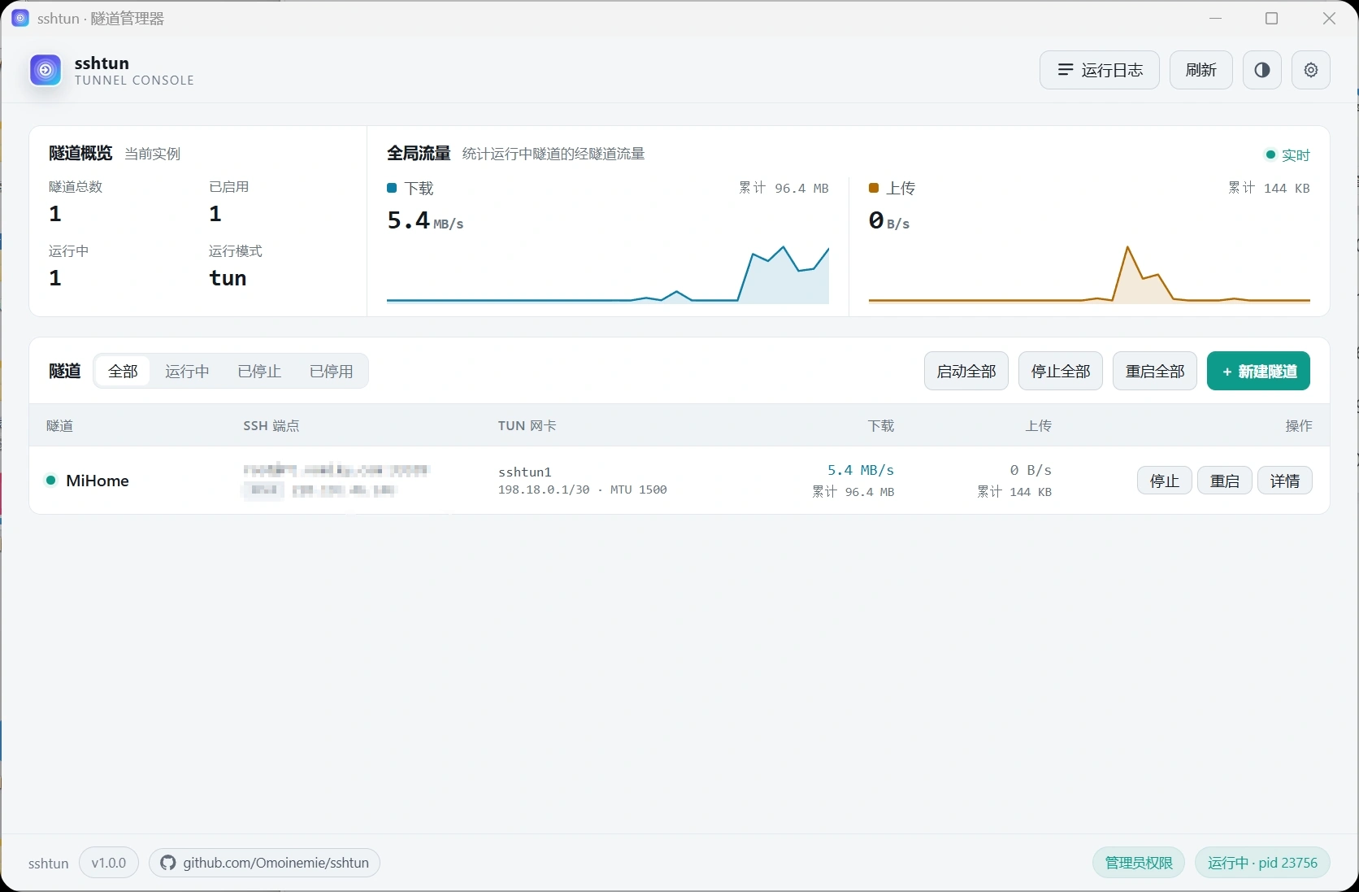This screenshot has width=1359, height=892.
Task: Click 重启全部 restart all button
Action: click(x=1155, y=371)
